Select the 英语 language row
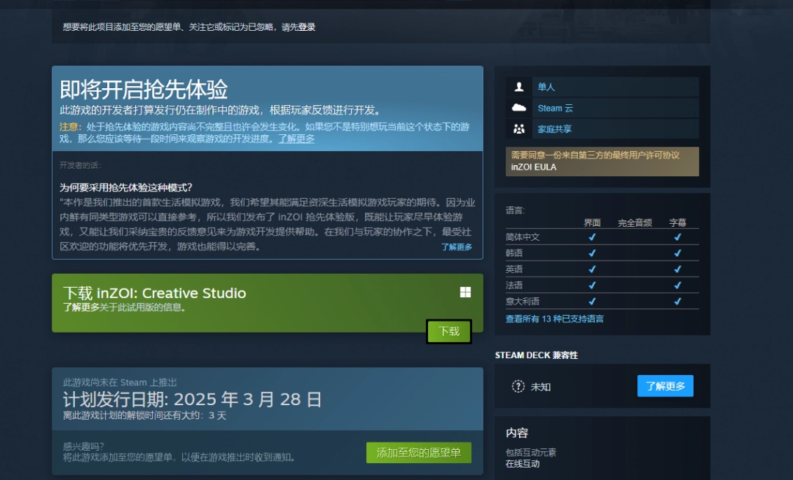 tap(602, 269)
